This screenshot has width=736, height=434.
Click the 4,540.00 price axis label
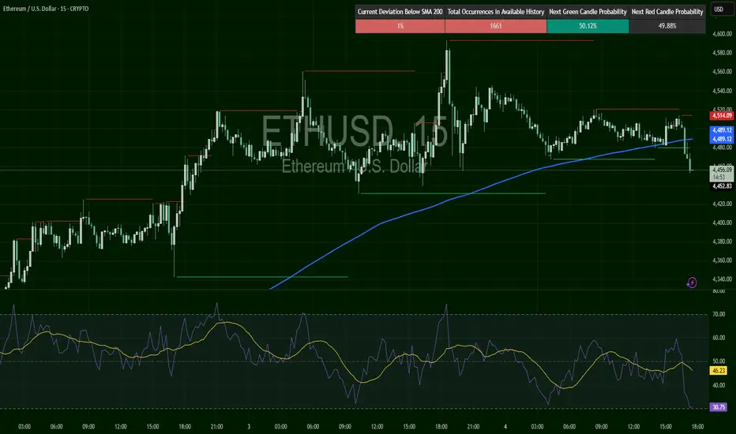tap(722, 91)
